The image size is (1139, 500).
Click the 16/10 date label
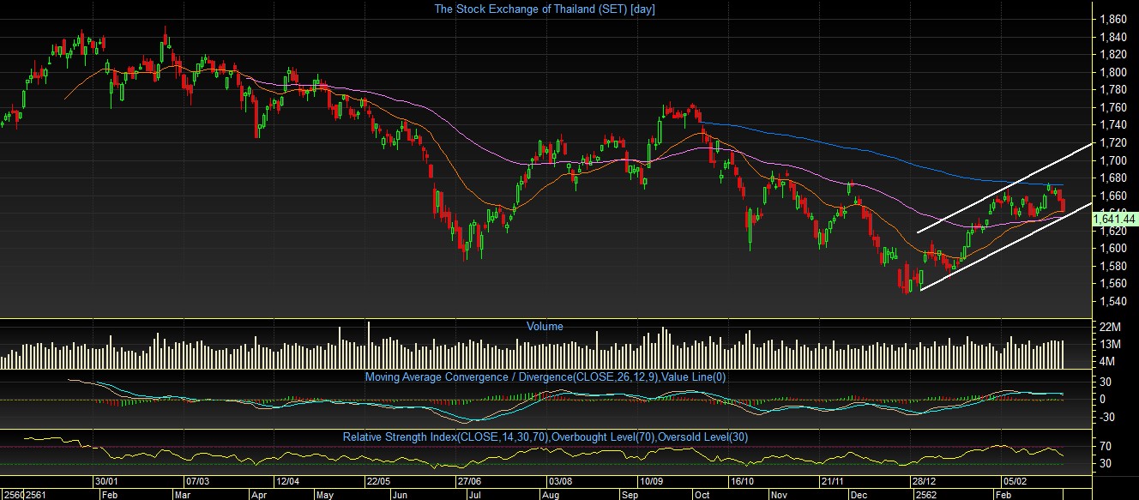[744, 481]
